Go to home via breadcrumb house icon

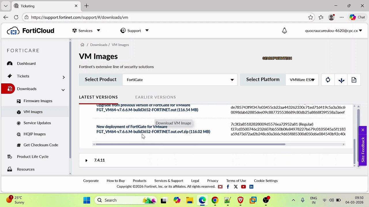(82, 45)
